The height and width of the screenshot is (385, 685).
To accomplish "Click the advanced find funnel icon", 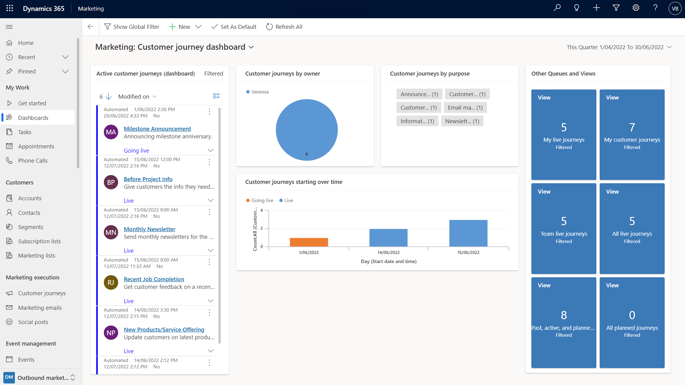I will click(616, 8).
